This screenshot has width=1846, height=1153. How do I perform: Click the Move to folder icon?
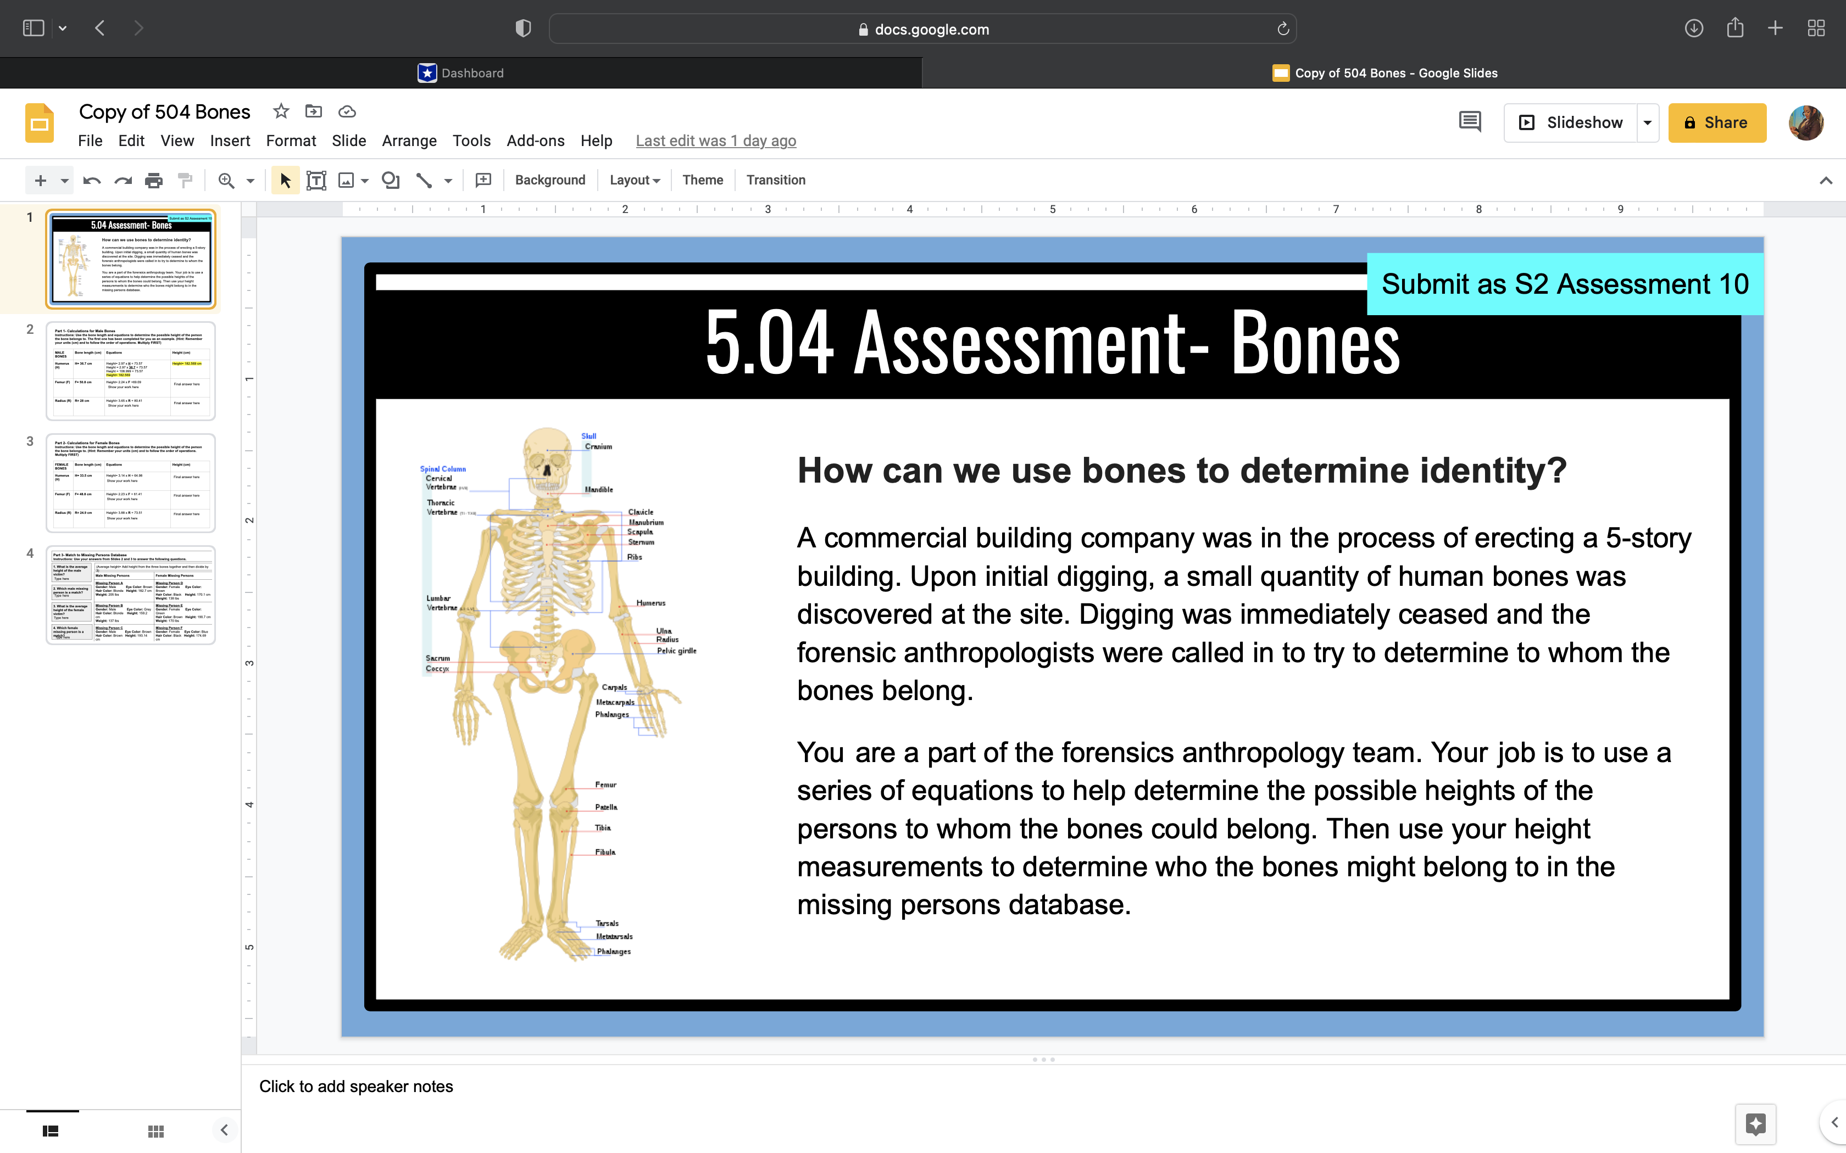click(x=314, y=111)
